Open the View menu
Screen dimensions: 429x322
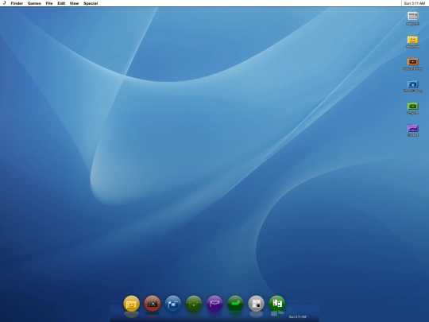pyautogui.click(x=74, y=3)
